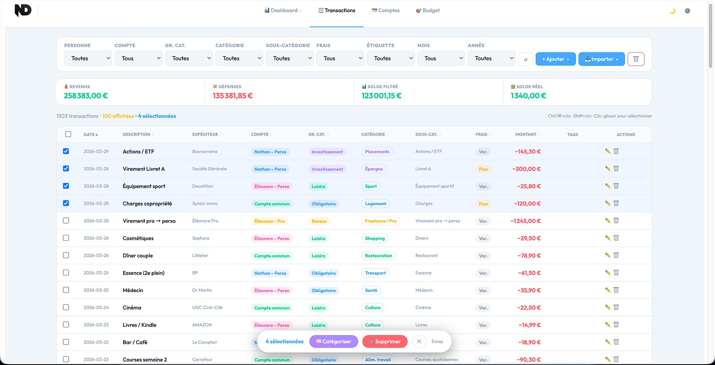Toggle the select-all header checkbox
Viewport: 715px width, 365px height.
pos(68,134)
